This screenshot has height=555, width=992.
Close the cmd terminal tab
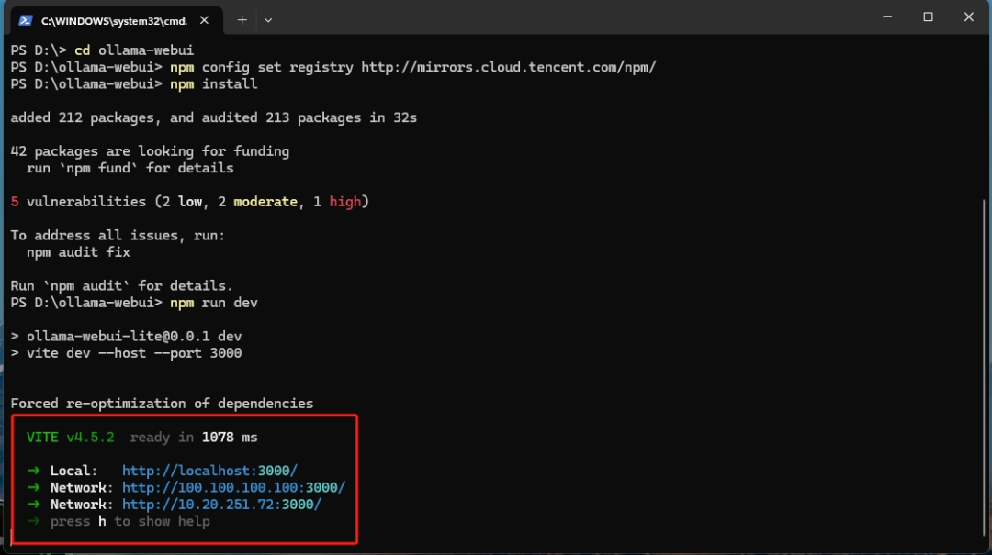point(204,20)
